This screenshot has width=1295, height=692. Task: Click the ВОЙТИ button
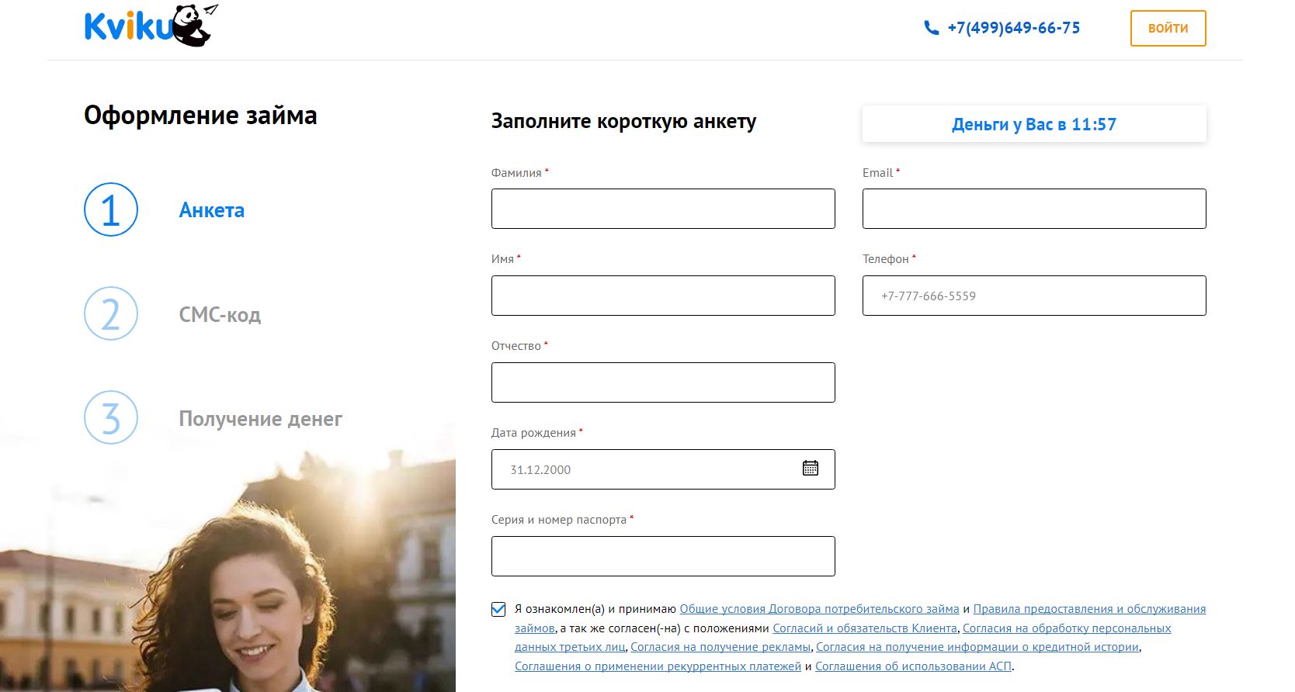[x=1168, y=27]
